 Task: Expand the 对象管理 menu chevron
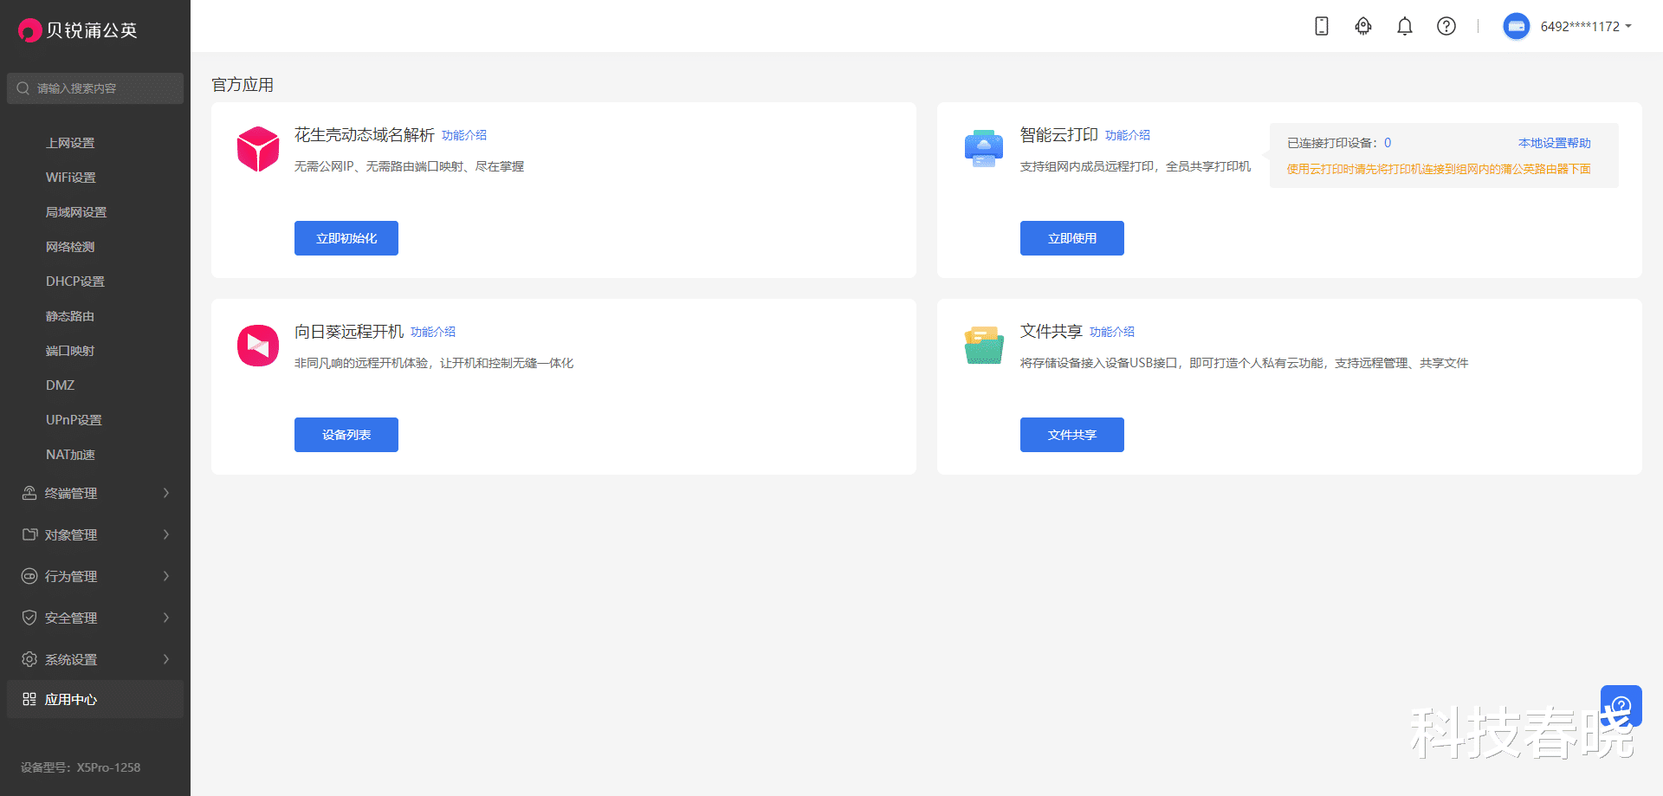166,534
